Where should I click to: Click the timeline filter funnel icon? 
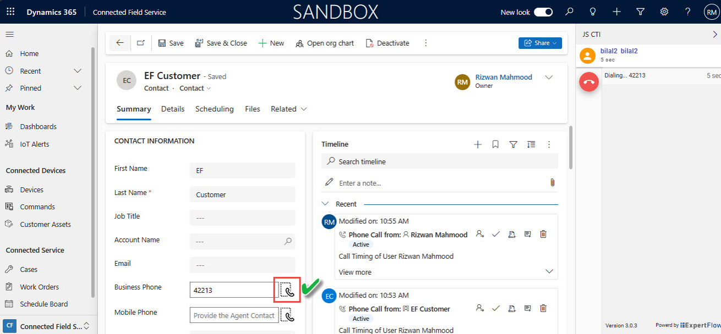[513, 144]
